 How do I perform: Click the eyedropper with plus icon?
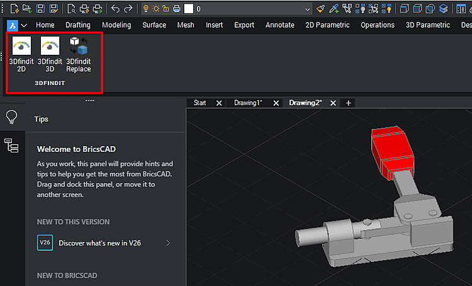coord(334,9)
